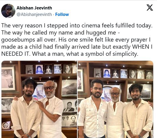This screenshot has height=138, width=157.
Task: Click the framed portraits shelf in right photo
Action: [123, 74]
